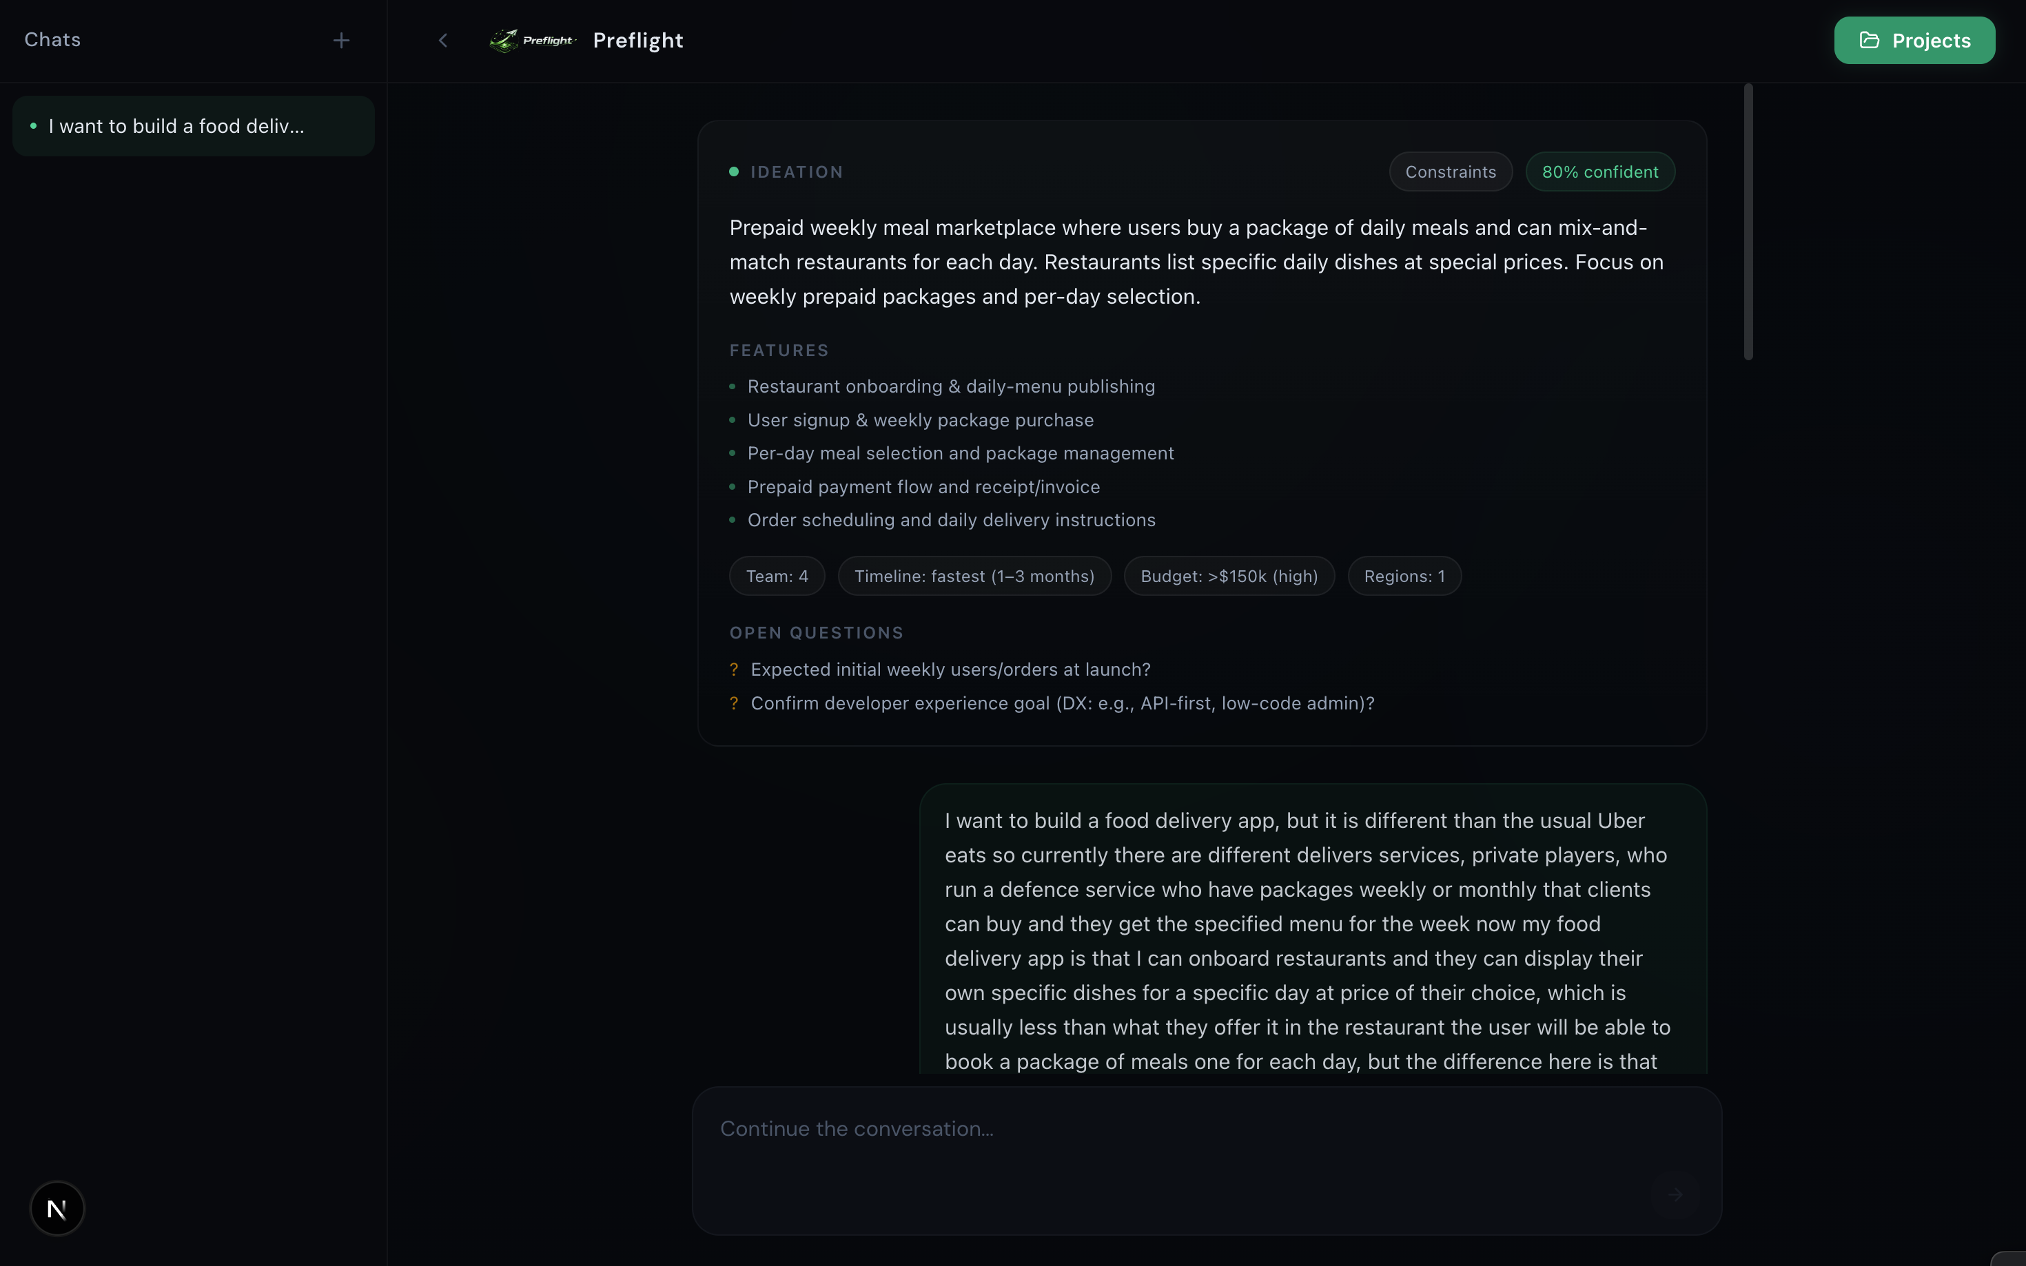Image resolution: width=2026 pixels, height=1266 pixels.
Task: Click the folder icon in Projects
Action: (1870, 40)
